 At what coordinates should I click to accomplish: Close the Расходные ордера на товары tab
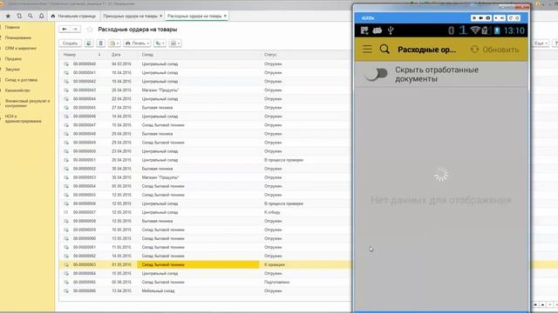point(225,16)
